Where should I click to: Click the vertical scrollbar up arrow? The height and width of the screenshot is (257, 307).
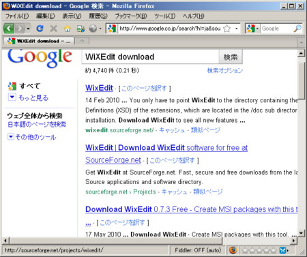tap(301, 53)
